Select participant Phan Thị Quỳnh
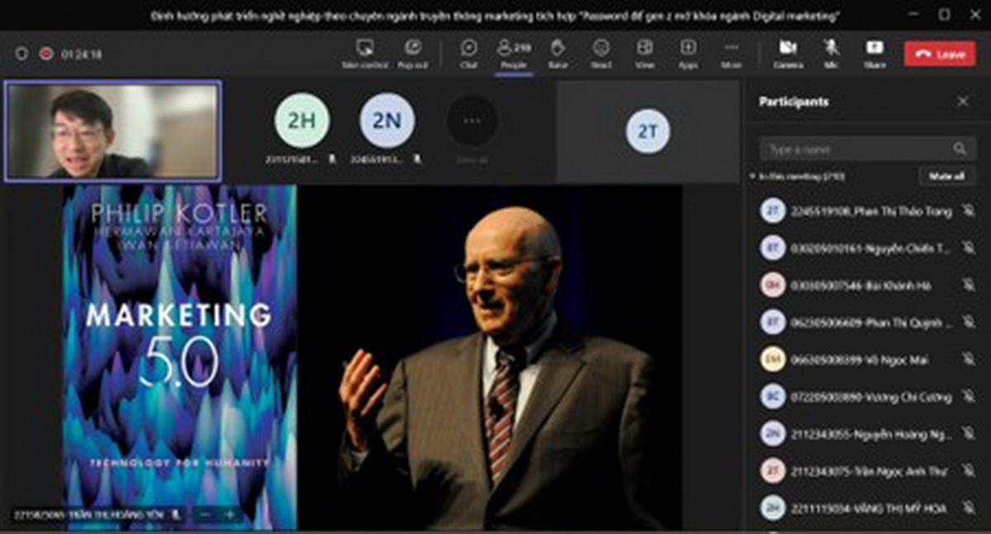The width and height of the screenshot is (991, 534). pos(868,322)
